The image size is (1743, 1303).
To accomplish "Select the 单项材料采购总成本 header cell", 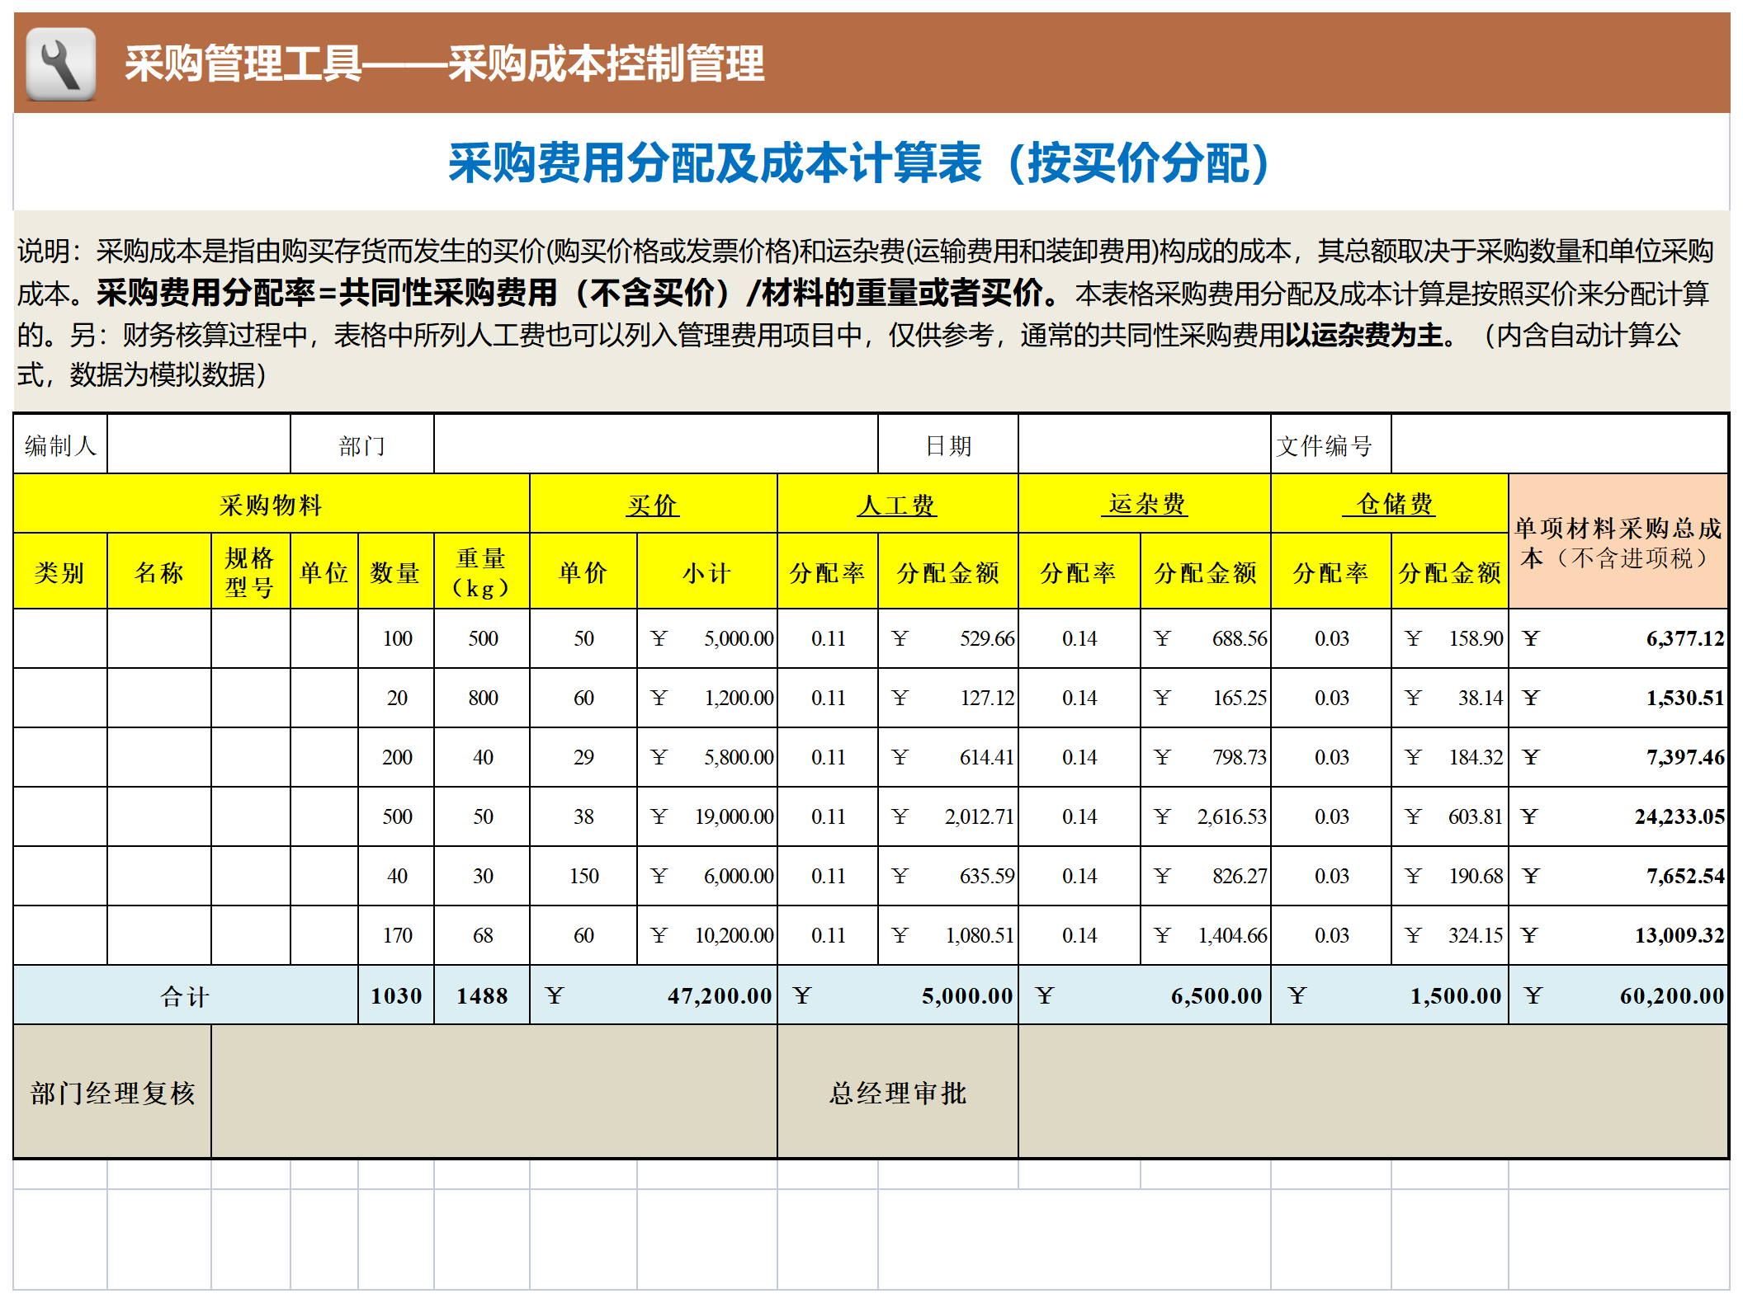I will 1618,542.
